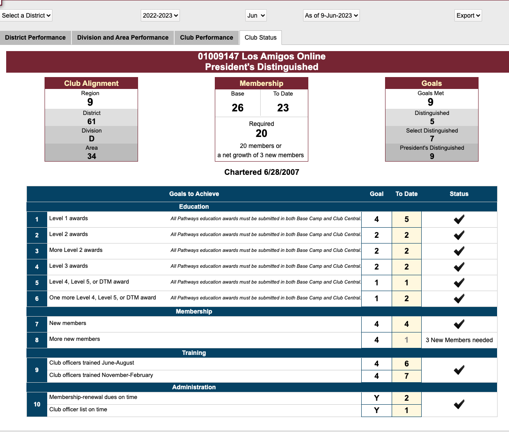Click checkmark for One more Level 4 award row
Image resolution: width=509 pixels, height=432 pixels.
click(x=459, y=299)
